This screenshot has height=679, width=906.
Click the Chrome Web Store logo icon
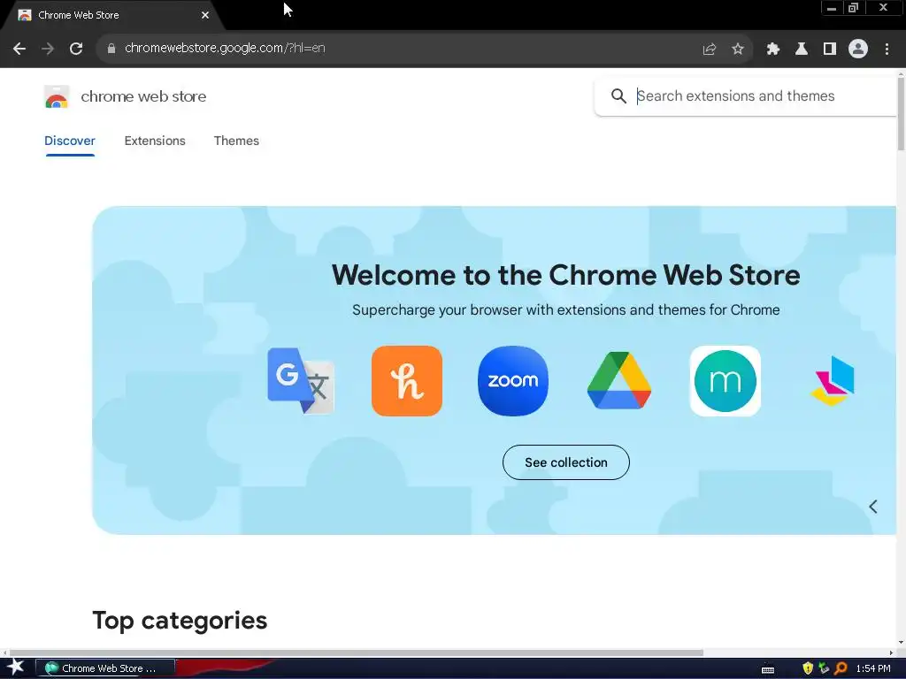pyautogui.click(x=57, y=96)
